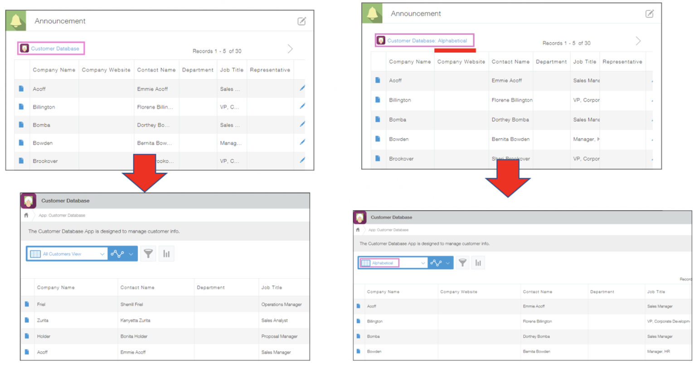Viewport: 699px width, 369px height.
Task: Open the Customer Database link
Action: 55,49
